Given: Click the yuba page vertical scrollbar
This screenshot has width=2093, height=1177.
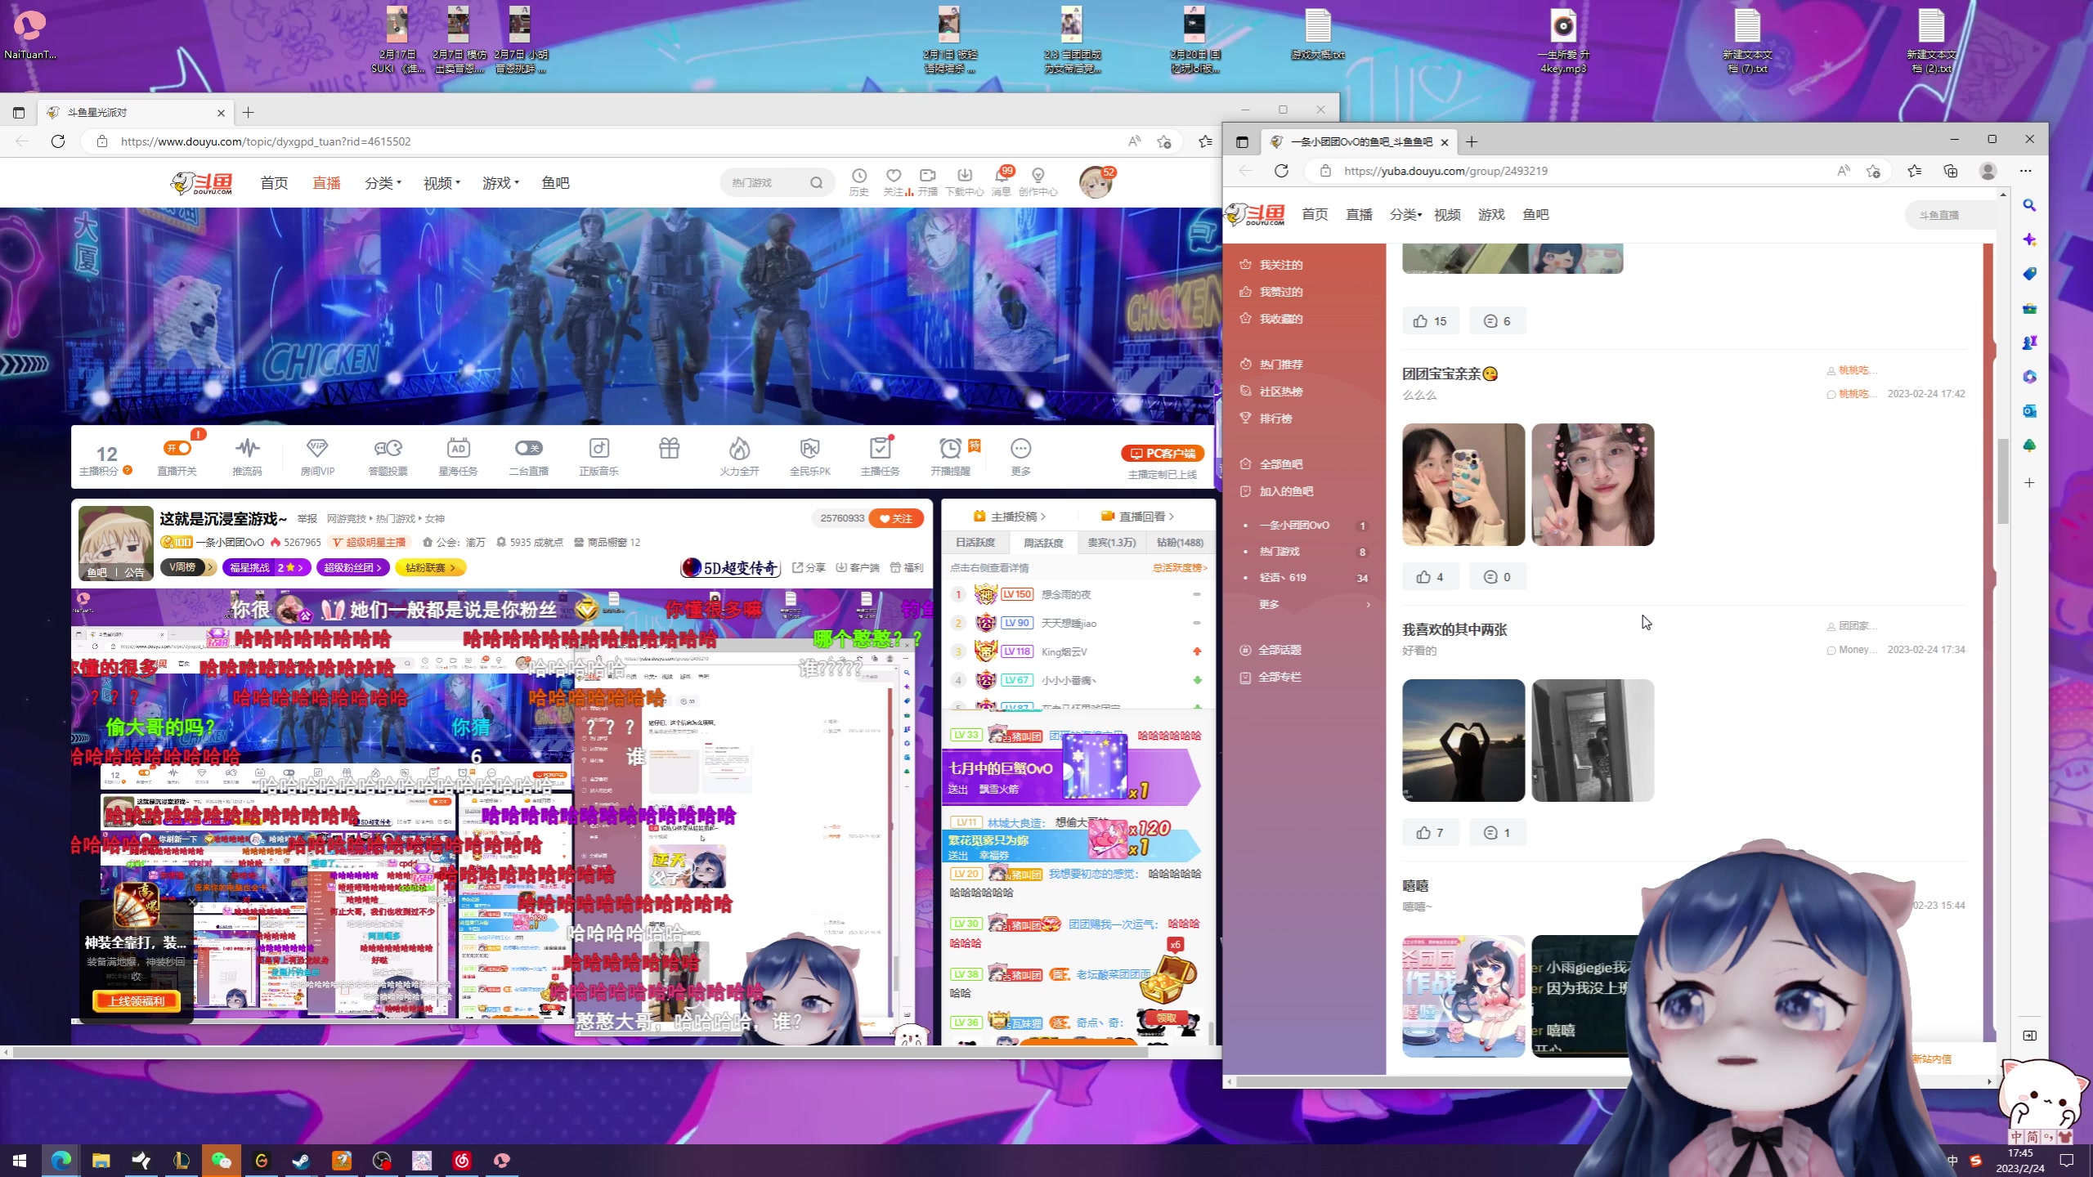Looking at the screenshot, I should pyautogui.click(x=2003, y=482).
